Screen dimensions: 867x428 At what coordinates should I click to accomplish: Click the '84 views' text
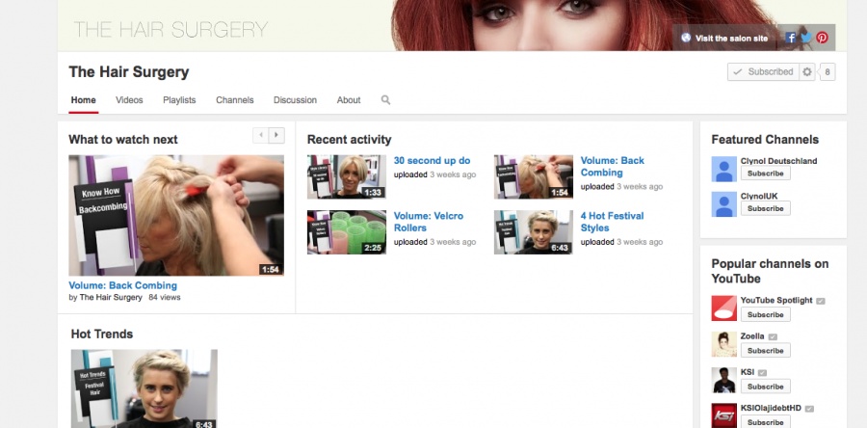tap(164, 298)
